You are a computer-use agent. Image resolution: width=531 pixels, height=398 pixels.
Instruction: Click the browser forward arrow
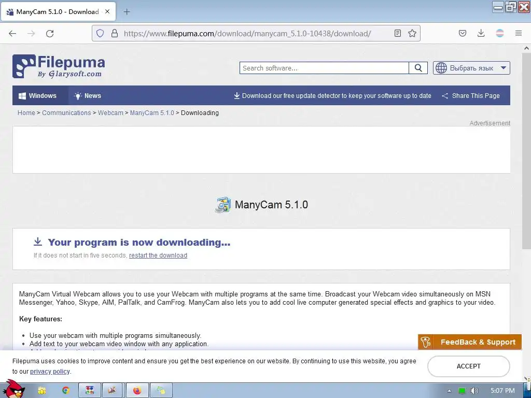(31, 33)
